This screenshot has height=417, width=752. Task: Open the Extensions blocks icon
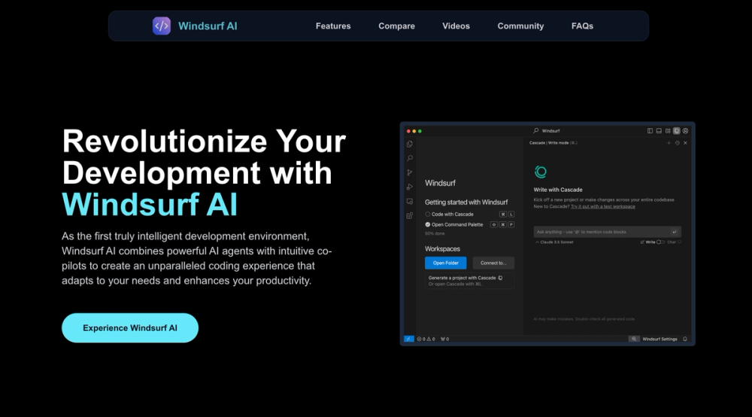(x=410, y=216)
